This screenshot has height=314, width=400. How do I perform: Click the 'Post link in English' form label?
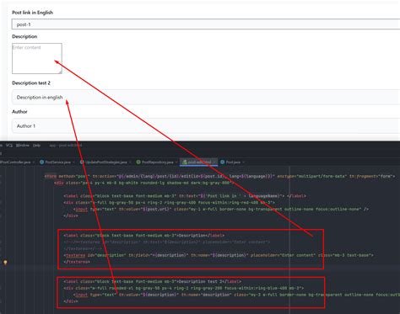[x=32, y=13]
